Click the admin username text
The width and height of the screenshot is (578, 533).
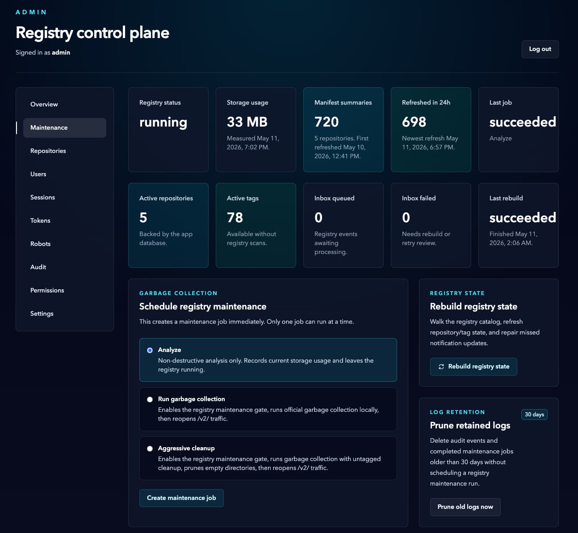[61, 52]
